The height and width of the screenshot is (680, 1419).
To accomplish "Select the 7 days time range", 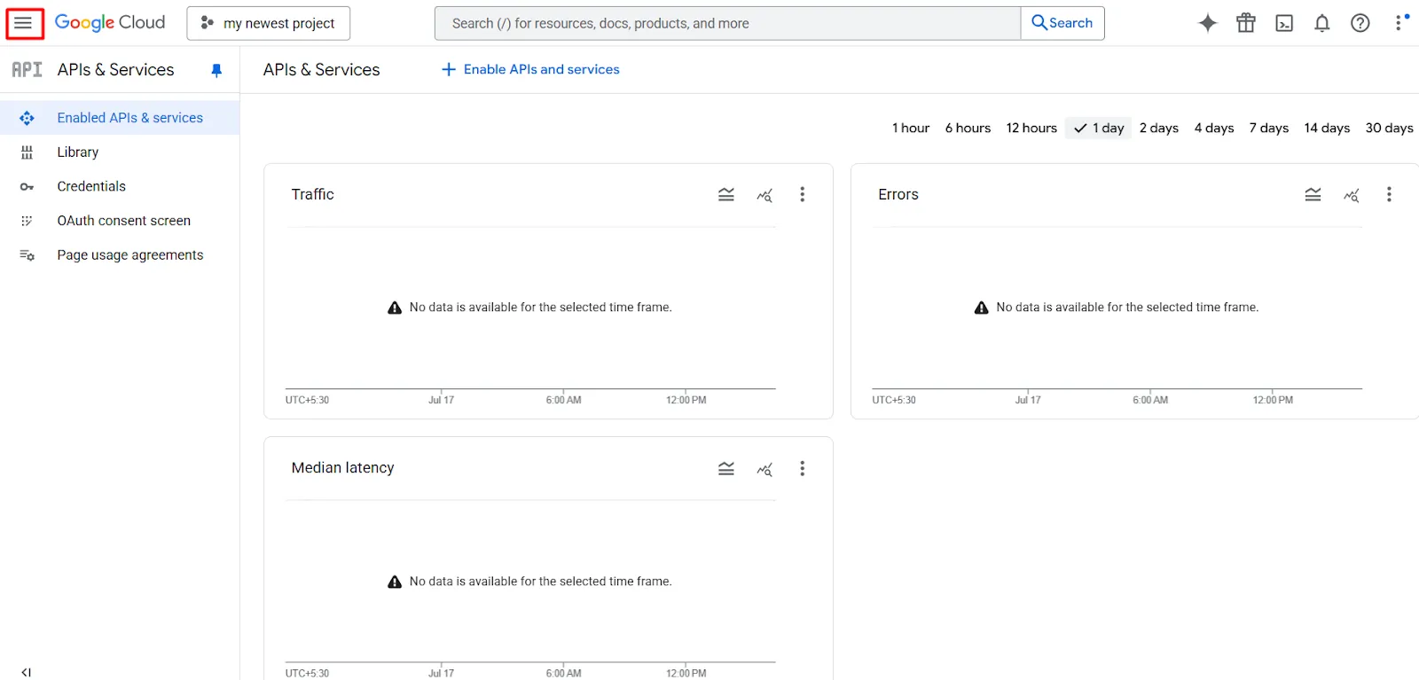I will pyautogui.click(x=1269, y=128).
